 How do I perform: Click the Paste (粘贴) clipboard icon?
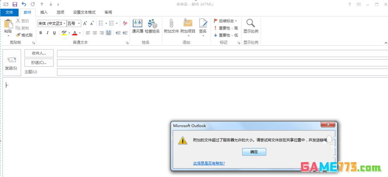(8, 24)
